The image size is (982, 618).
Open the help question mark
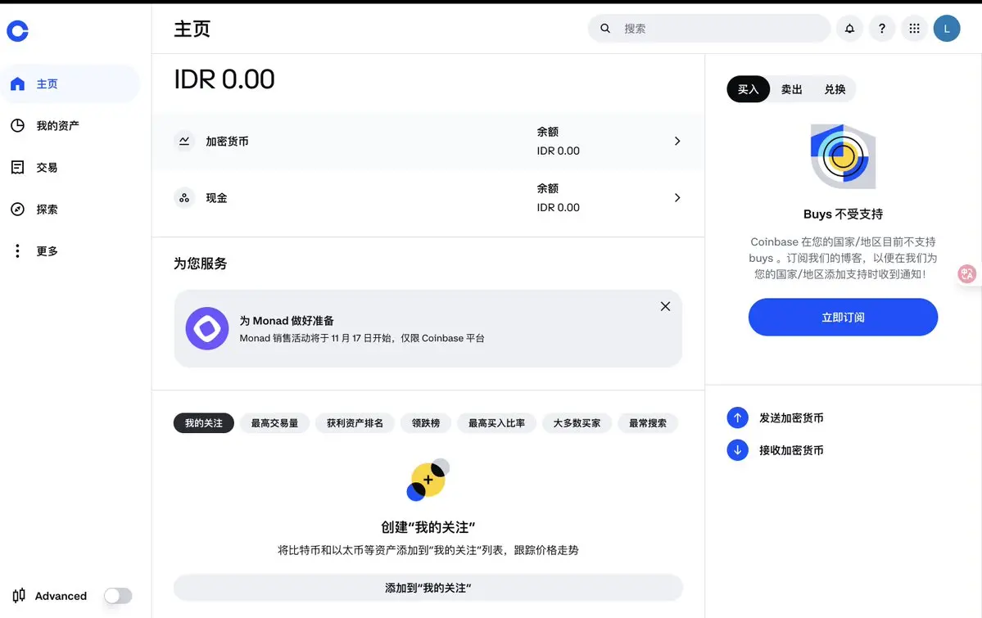[x=882, y=28]
